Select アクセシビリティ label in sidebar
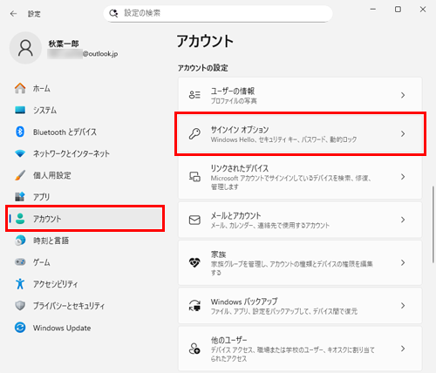 pos(55,284)
